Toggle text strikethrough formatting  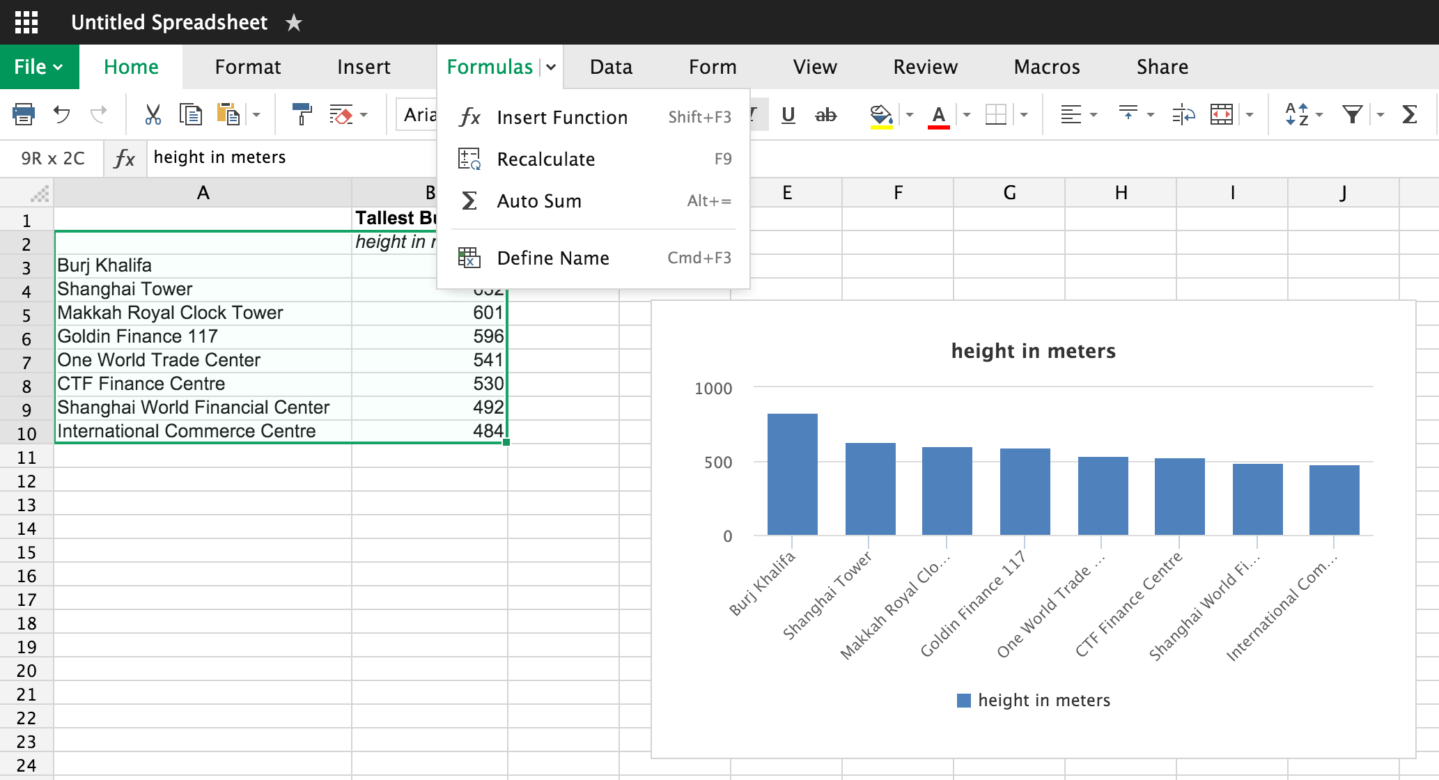(826, 116)
